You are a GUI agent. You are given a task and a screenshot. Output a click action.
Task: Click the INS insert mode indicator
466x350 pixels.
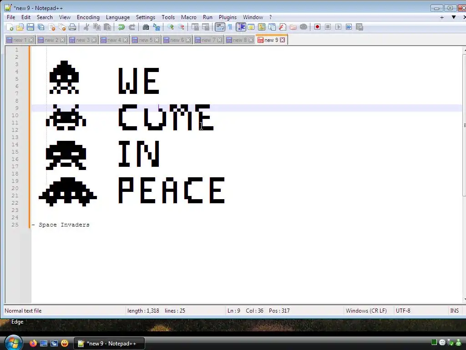tap(455, 311)
